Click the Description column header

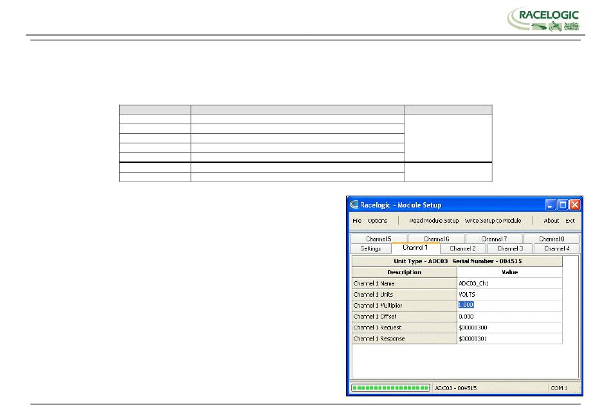pos(404,272)
